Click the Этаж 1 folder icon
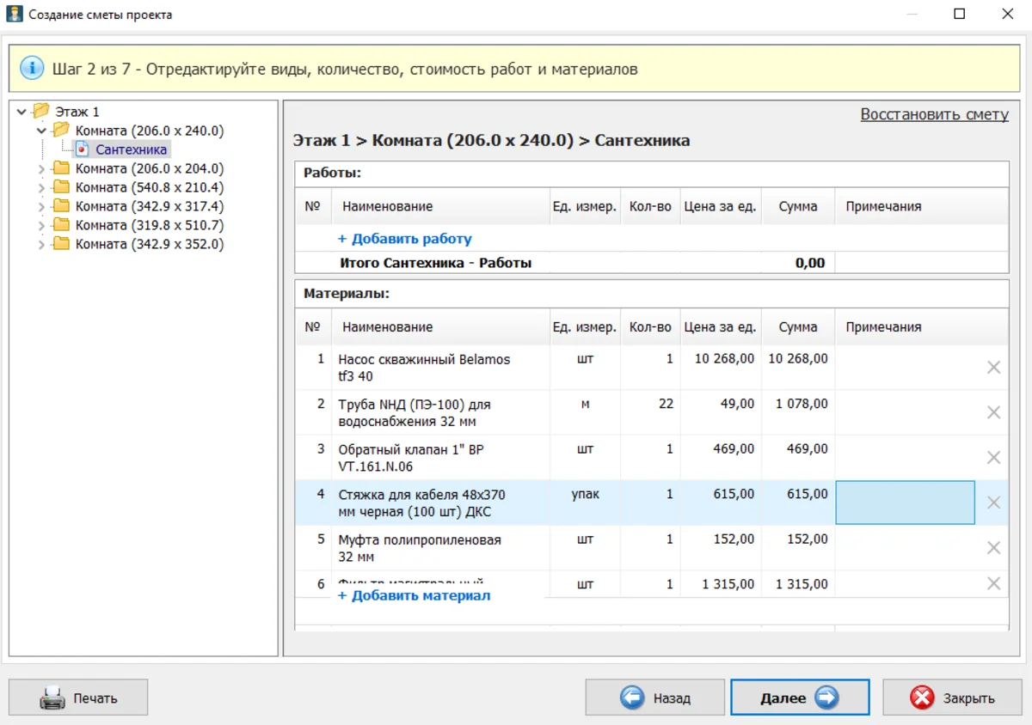1032x725 pixels. 41,112
